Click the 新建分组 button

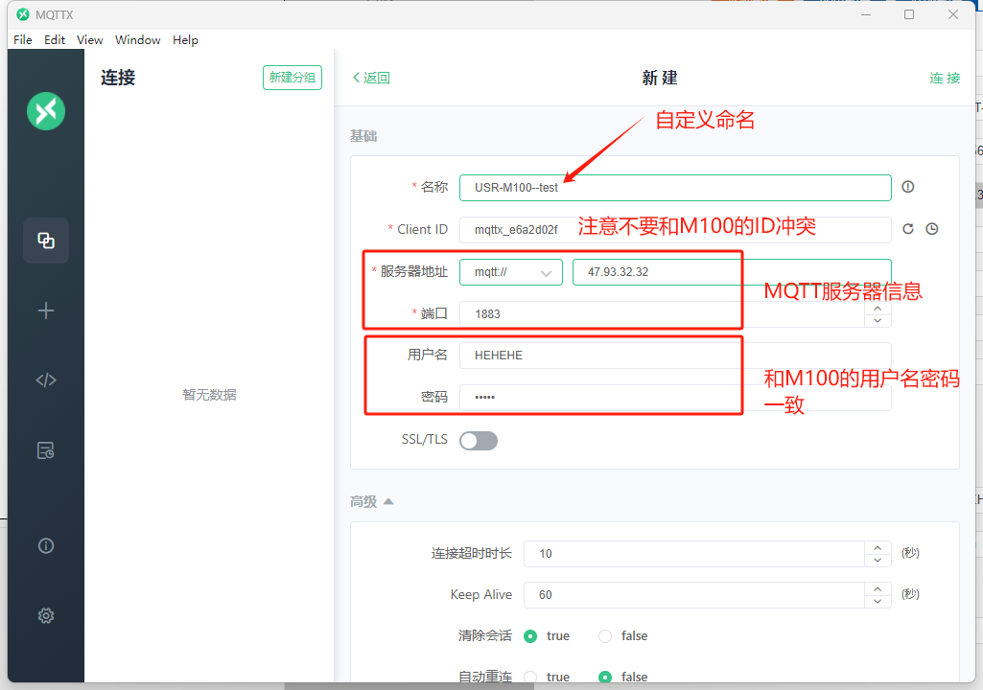click(292, 78)
